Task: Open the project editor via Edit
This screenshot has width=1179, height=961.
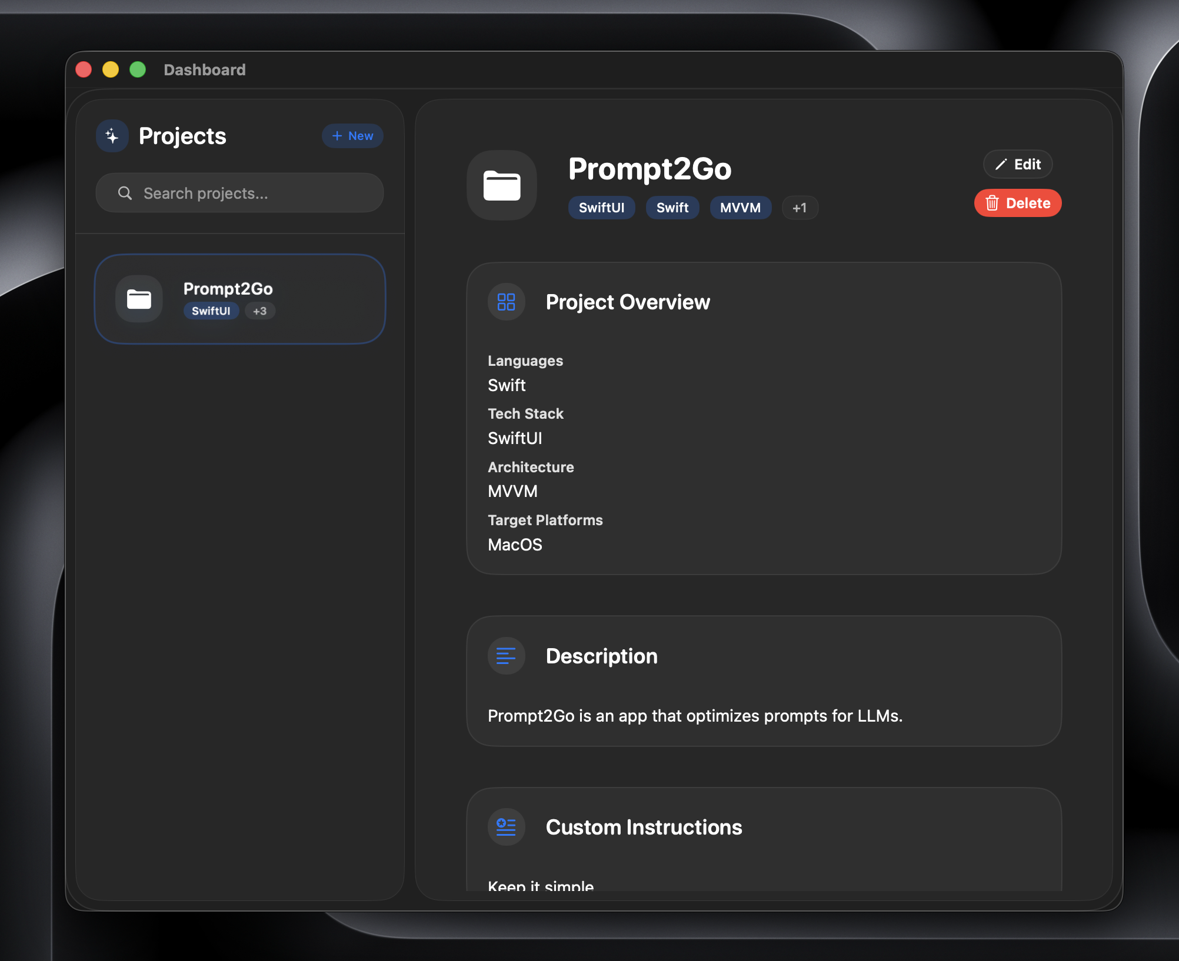Action: click(1018, 164)
